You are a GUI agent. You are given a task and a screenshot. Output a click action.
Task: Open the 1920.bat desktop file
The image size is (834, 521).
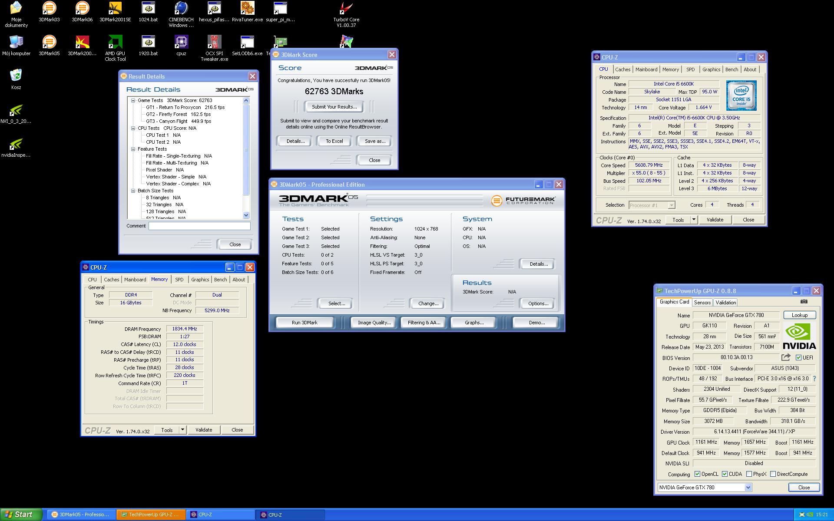tap(148, 46)
